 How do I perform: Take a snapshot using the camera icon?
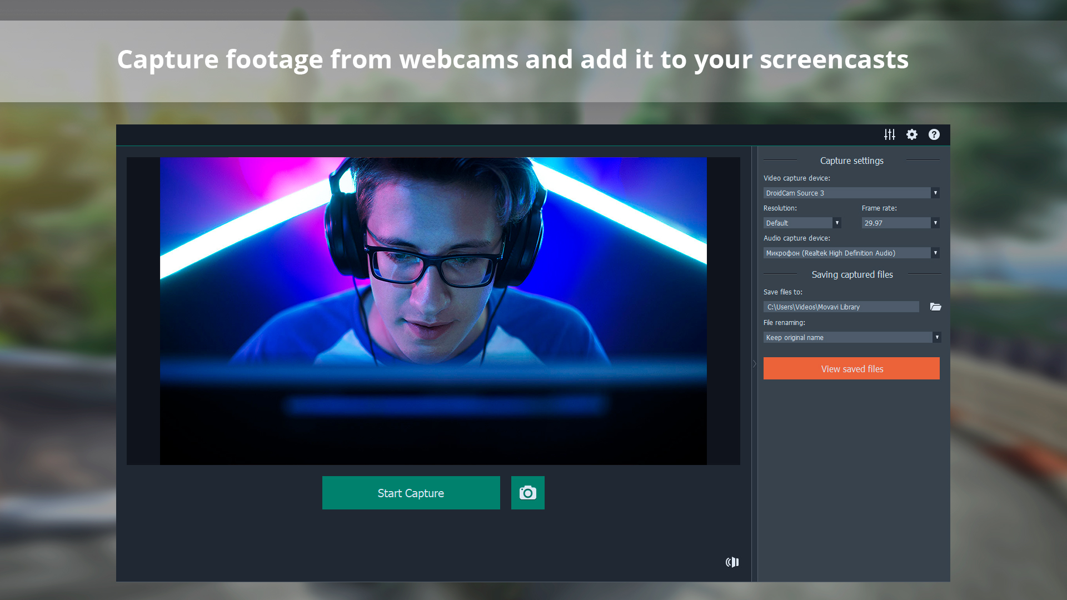click(527, 493)
